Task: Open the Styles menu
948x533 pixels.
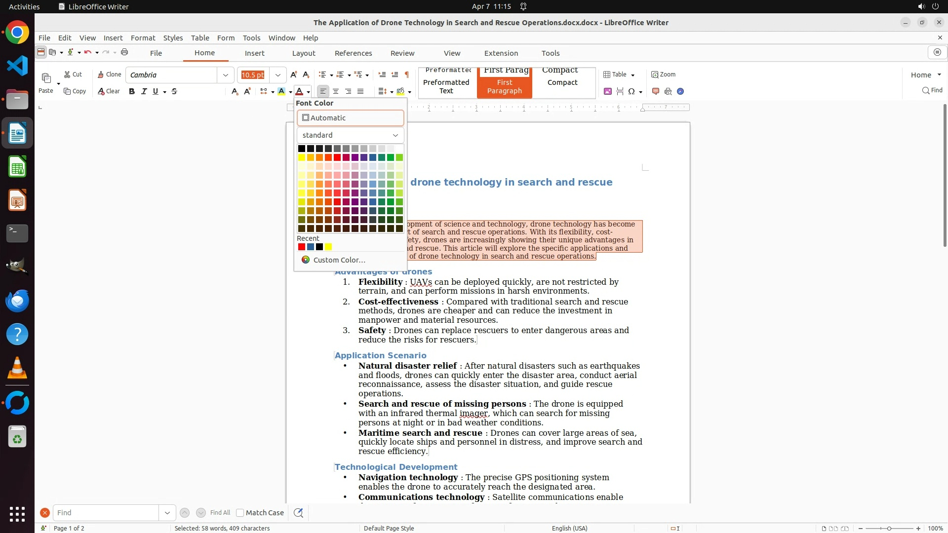Action: [173, 38]
